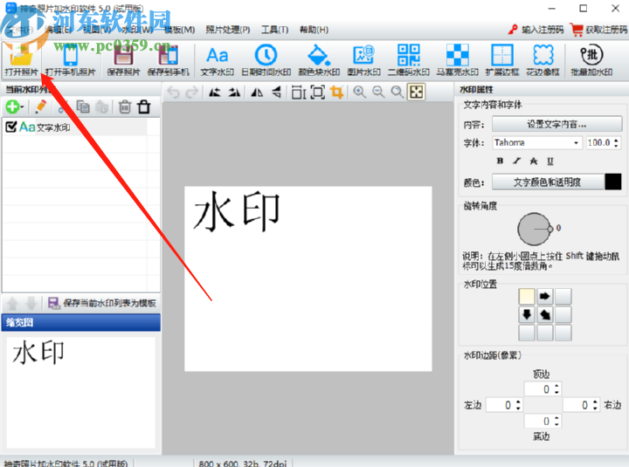Click the canvas size icon
Viewport: 629px width, 467px height.
click(318, 93)
